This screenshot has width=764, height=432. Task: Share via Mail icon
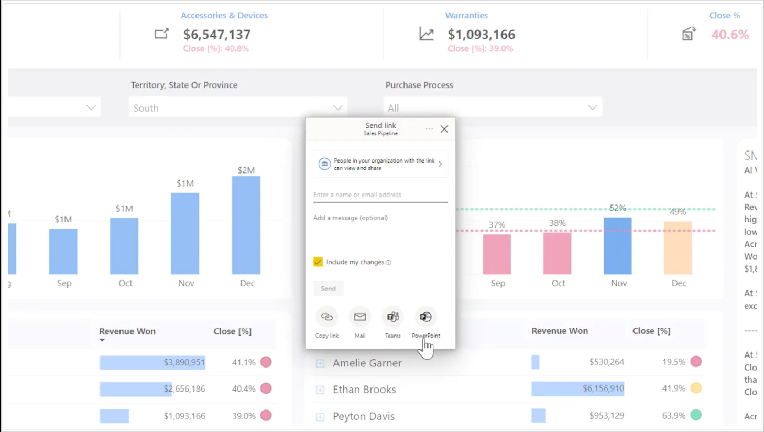coord(360,317)
